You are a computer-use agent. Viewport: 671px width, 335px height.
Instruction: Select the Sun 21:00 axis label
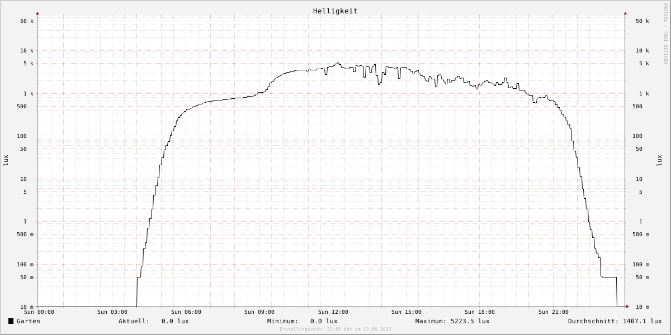[554, 312]
